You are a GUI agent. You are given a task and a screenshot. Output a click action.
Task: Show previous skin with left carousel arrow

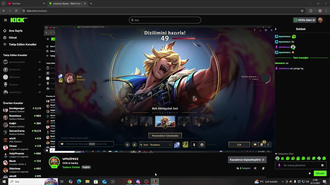pyautogui.click(x=122, y=120)
